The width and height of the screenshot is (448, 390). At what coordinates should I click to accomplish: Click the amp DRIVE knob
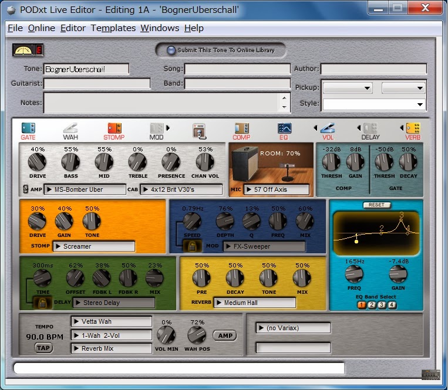point(37,162)
